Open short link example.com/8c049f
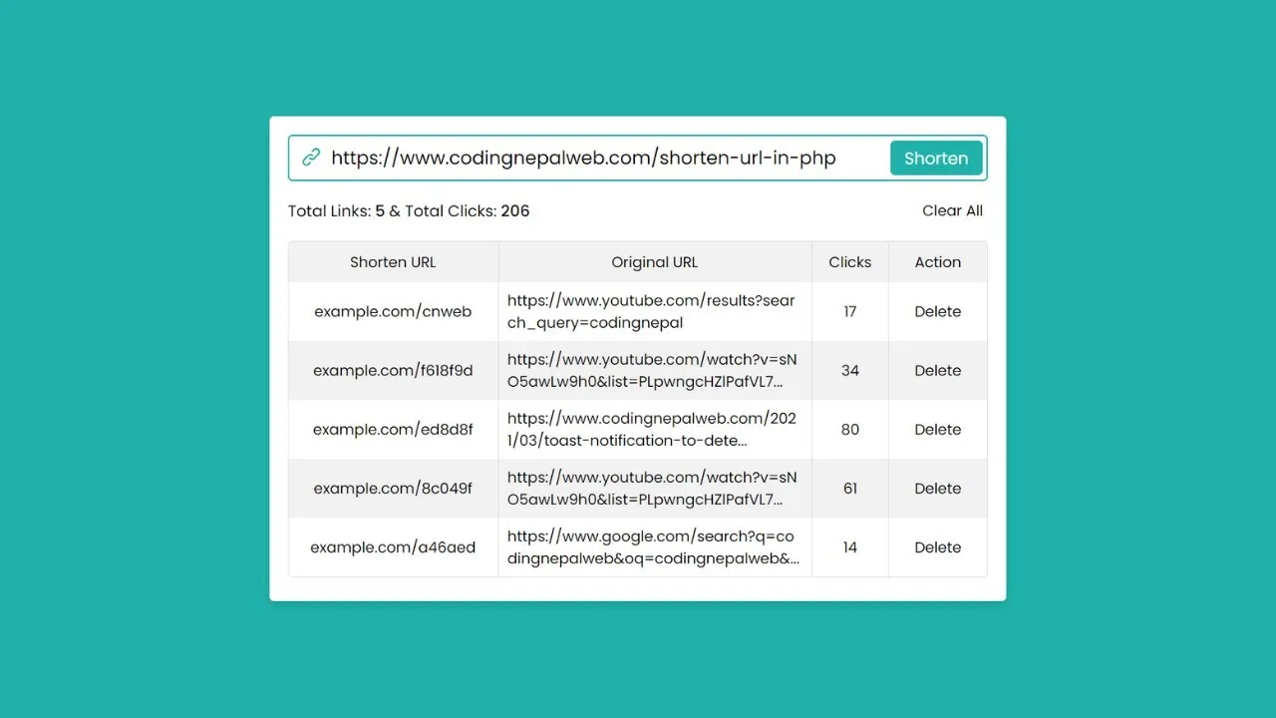The height and width of the screenshot is (718, 1276). [393, 488]
